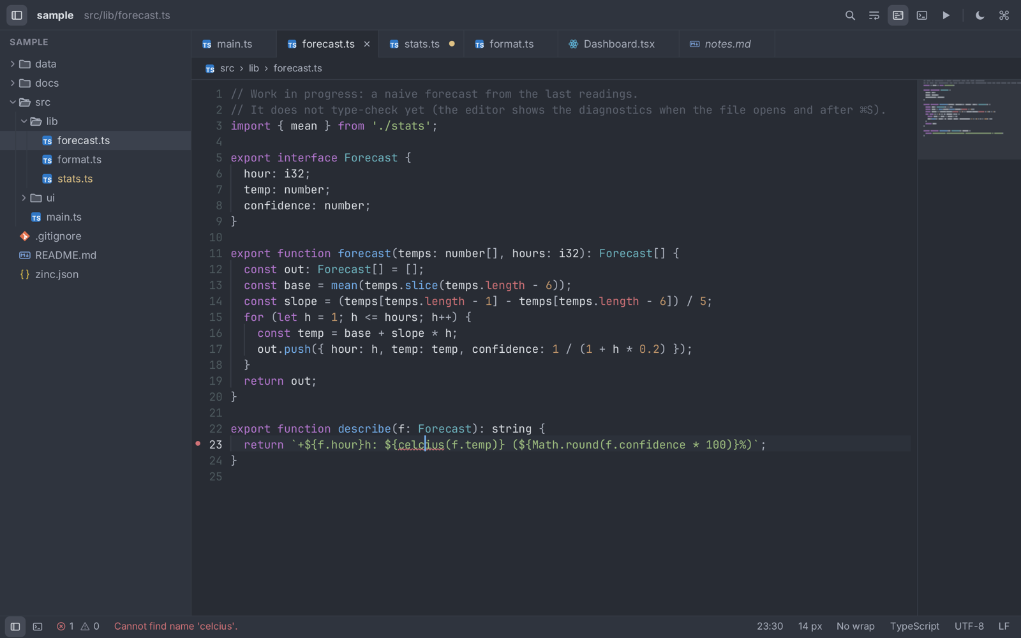Switch to the format.ts tab
This screenshot has height=638, width=1021.
(511, 44)
